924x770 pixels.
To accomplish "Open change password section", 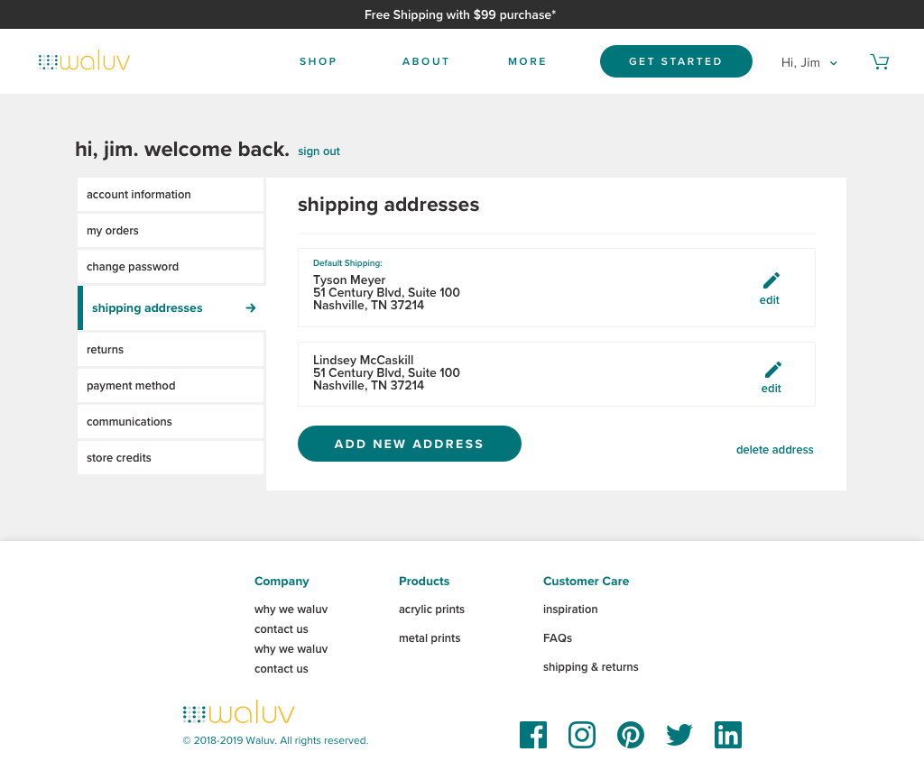I will pos(171,266).
